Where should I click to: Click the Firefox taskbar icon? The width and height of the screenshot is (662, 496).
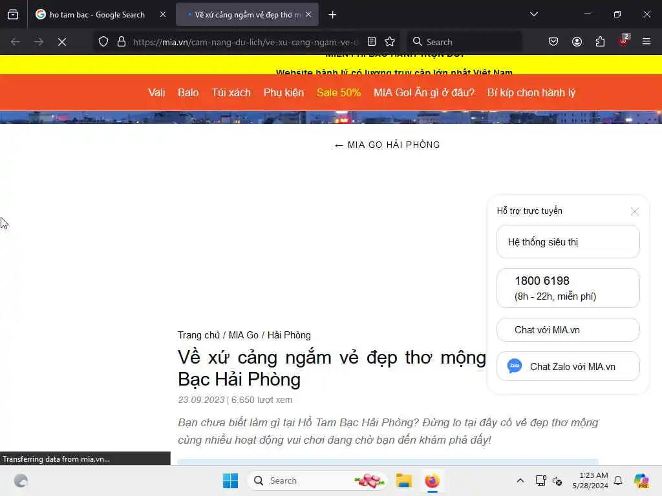pyautogui.click(x=432, y=480)
